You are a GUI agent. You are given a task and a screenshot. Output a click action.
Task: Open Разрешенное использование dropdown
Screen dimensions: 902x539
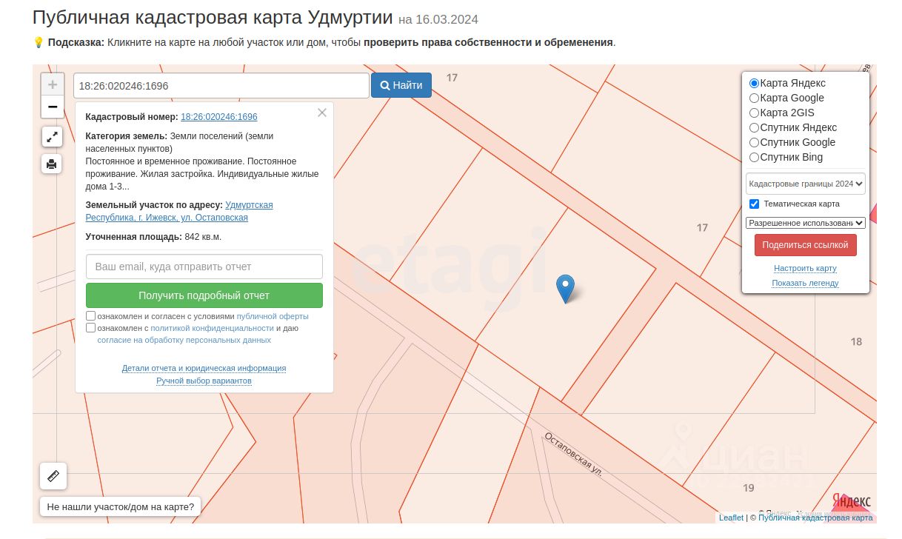click(806, 222)
